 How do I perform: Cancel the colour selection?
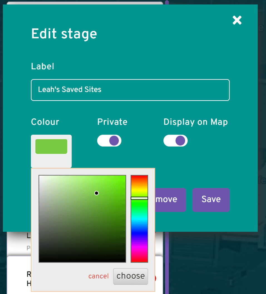(98, 276)
